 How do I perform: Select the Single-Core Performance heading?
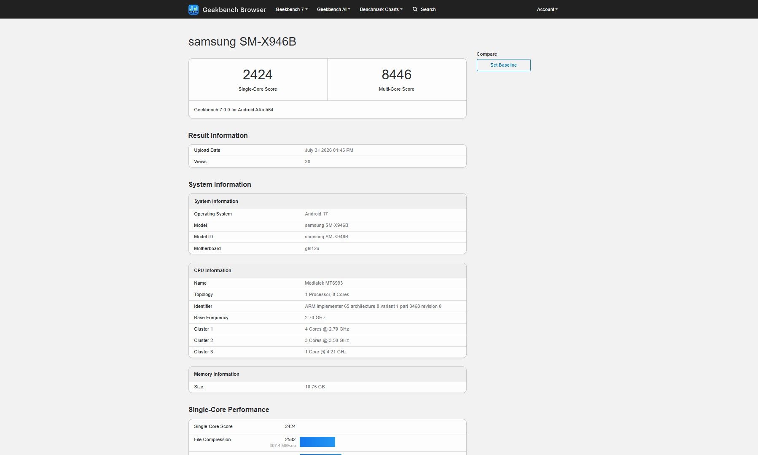click(x=229, y=409)
